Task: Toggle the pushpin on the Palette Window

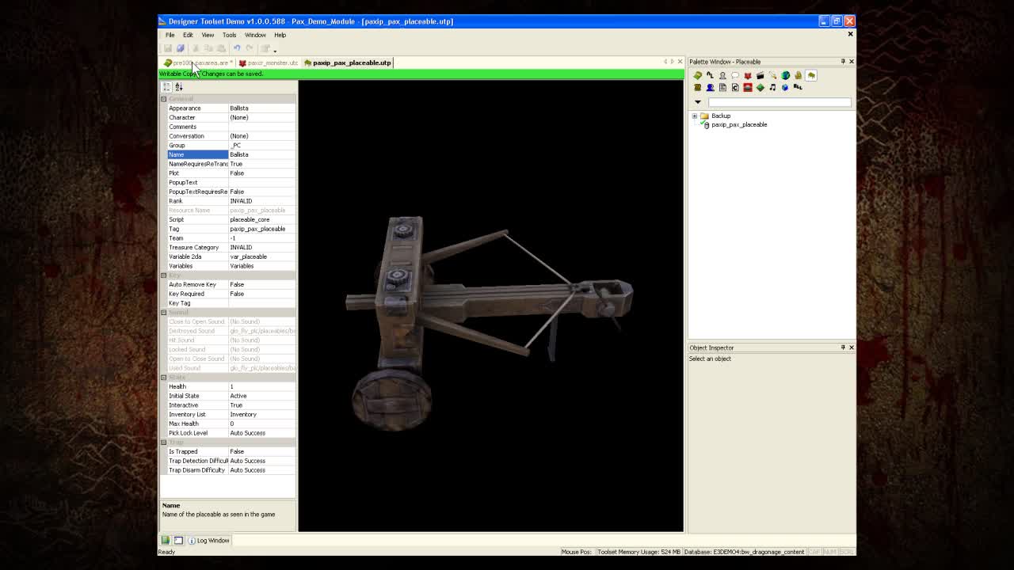Action: (842, 61)
